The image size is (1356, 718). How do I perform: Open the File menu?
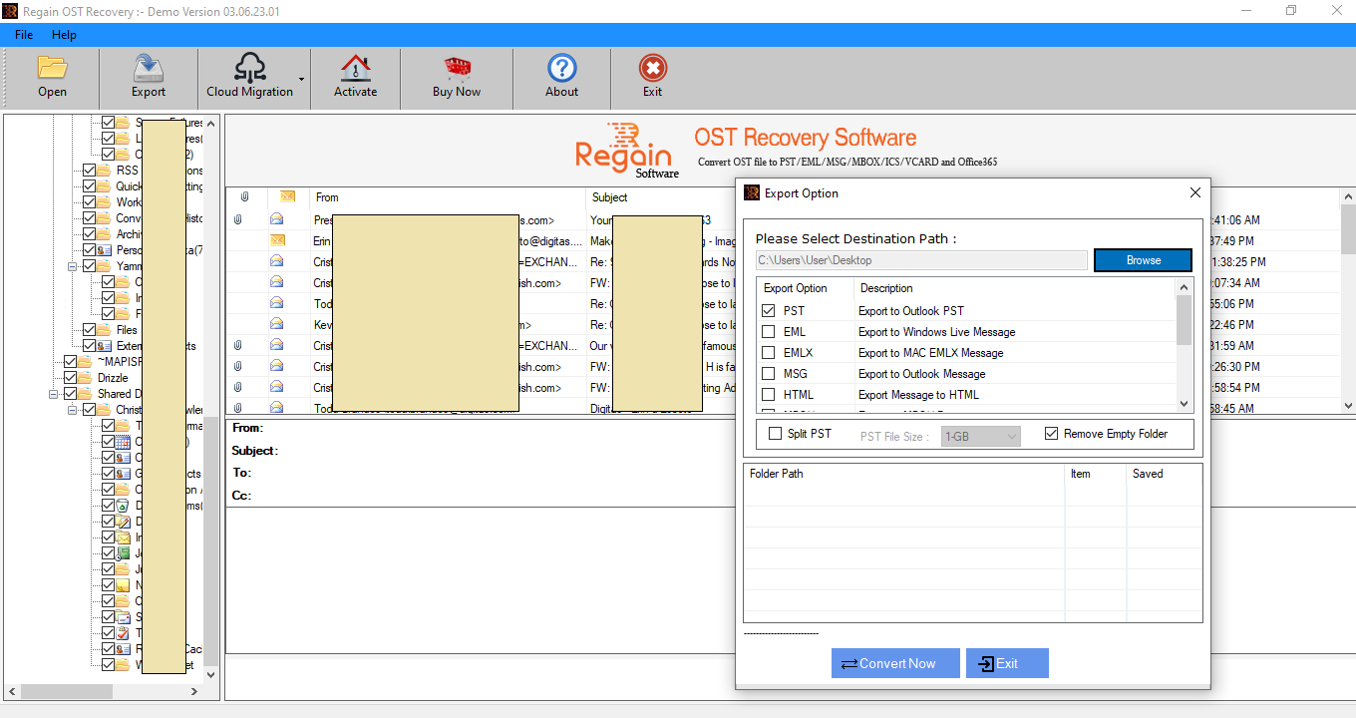pyautogui.click(x=23, y=34)
